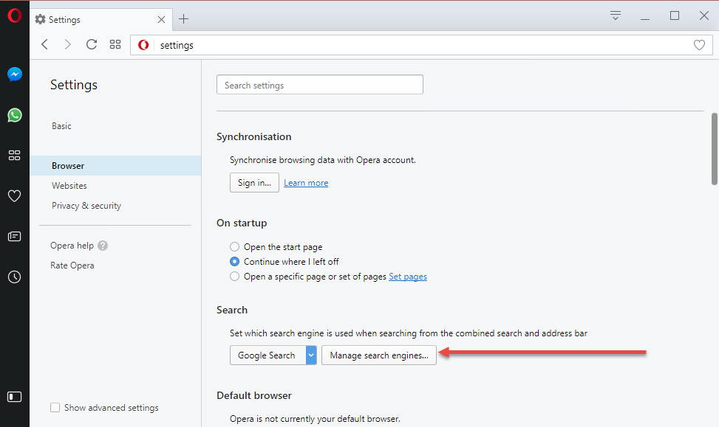Open the speed dial grid icon in sidebar
Image resolution: width=719 pixels, height=427 pixels.
[x=14, y=155]
